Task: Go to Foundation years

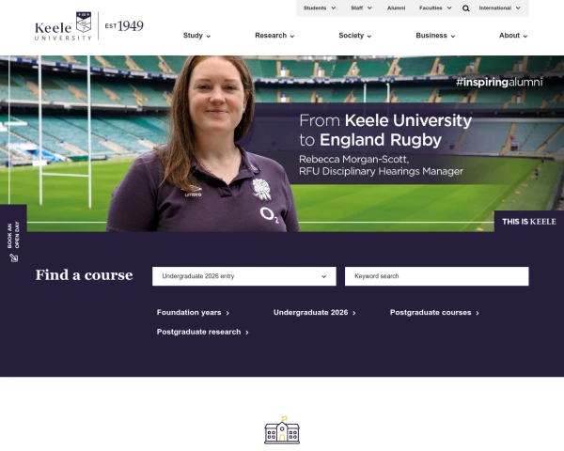Action: coord(193,313)
